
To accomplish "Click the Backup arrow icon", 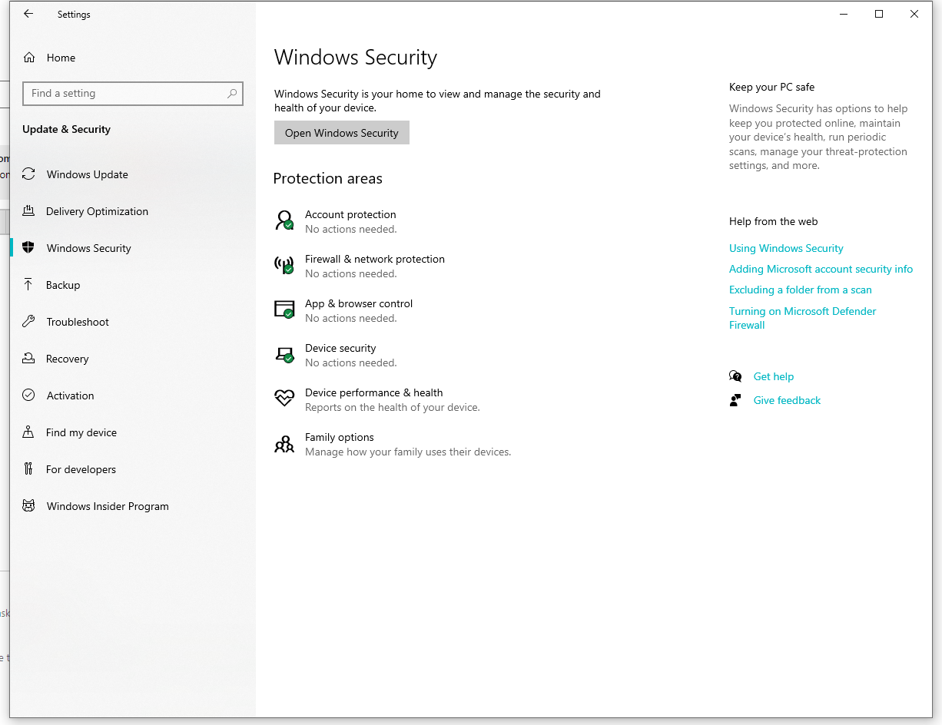I will (28, 285).
